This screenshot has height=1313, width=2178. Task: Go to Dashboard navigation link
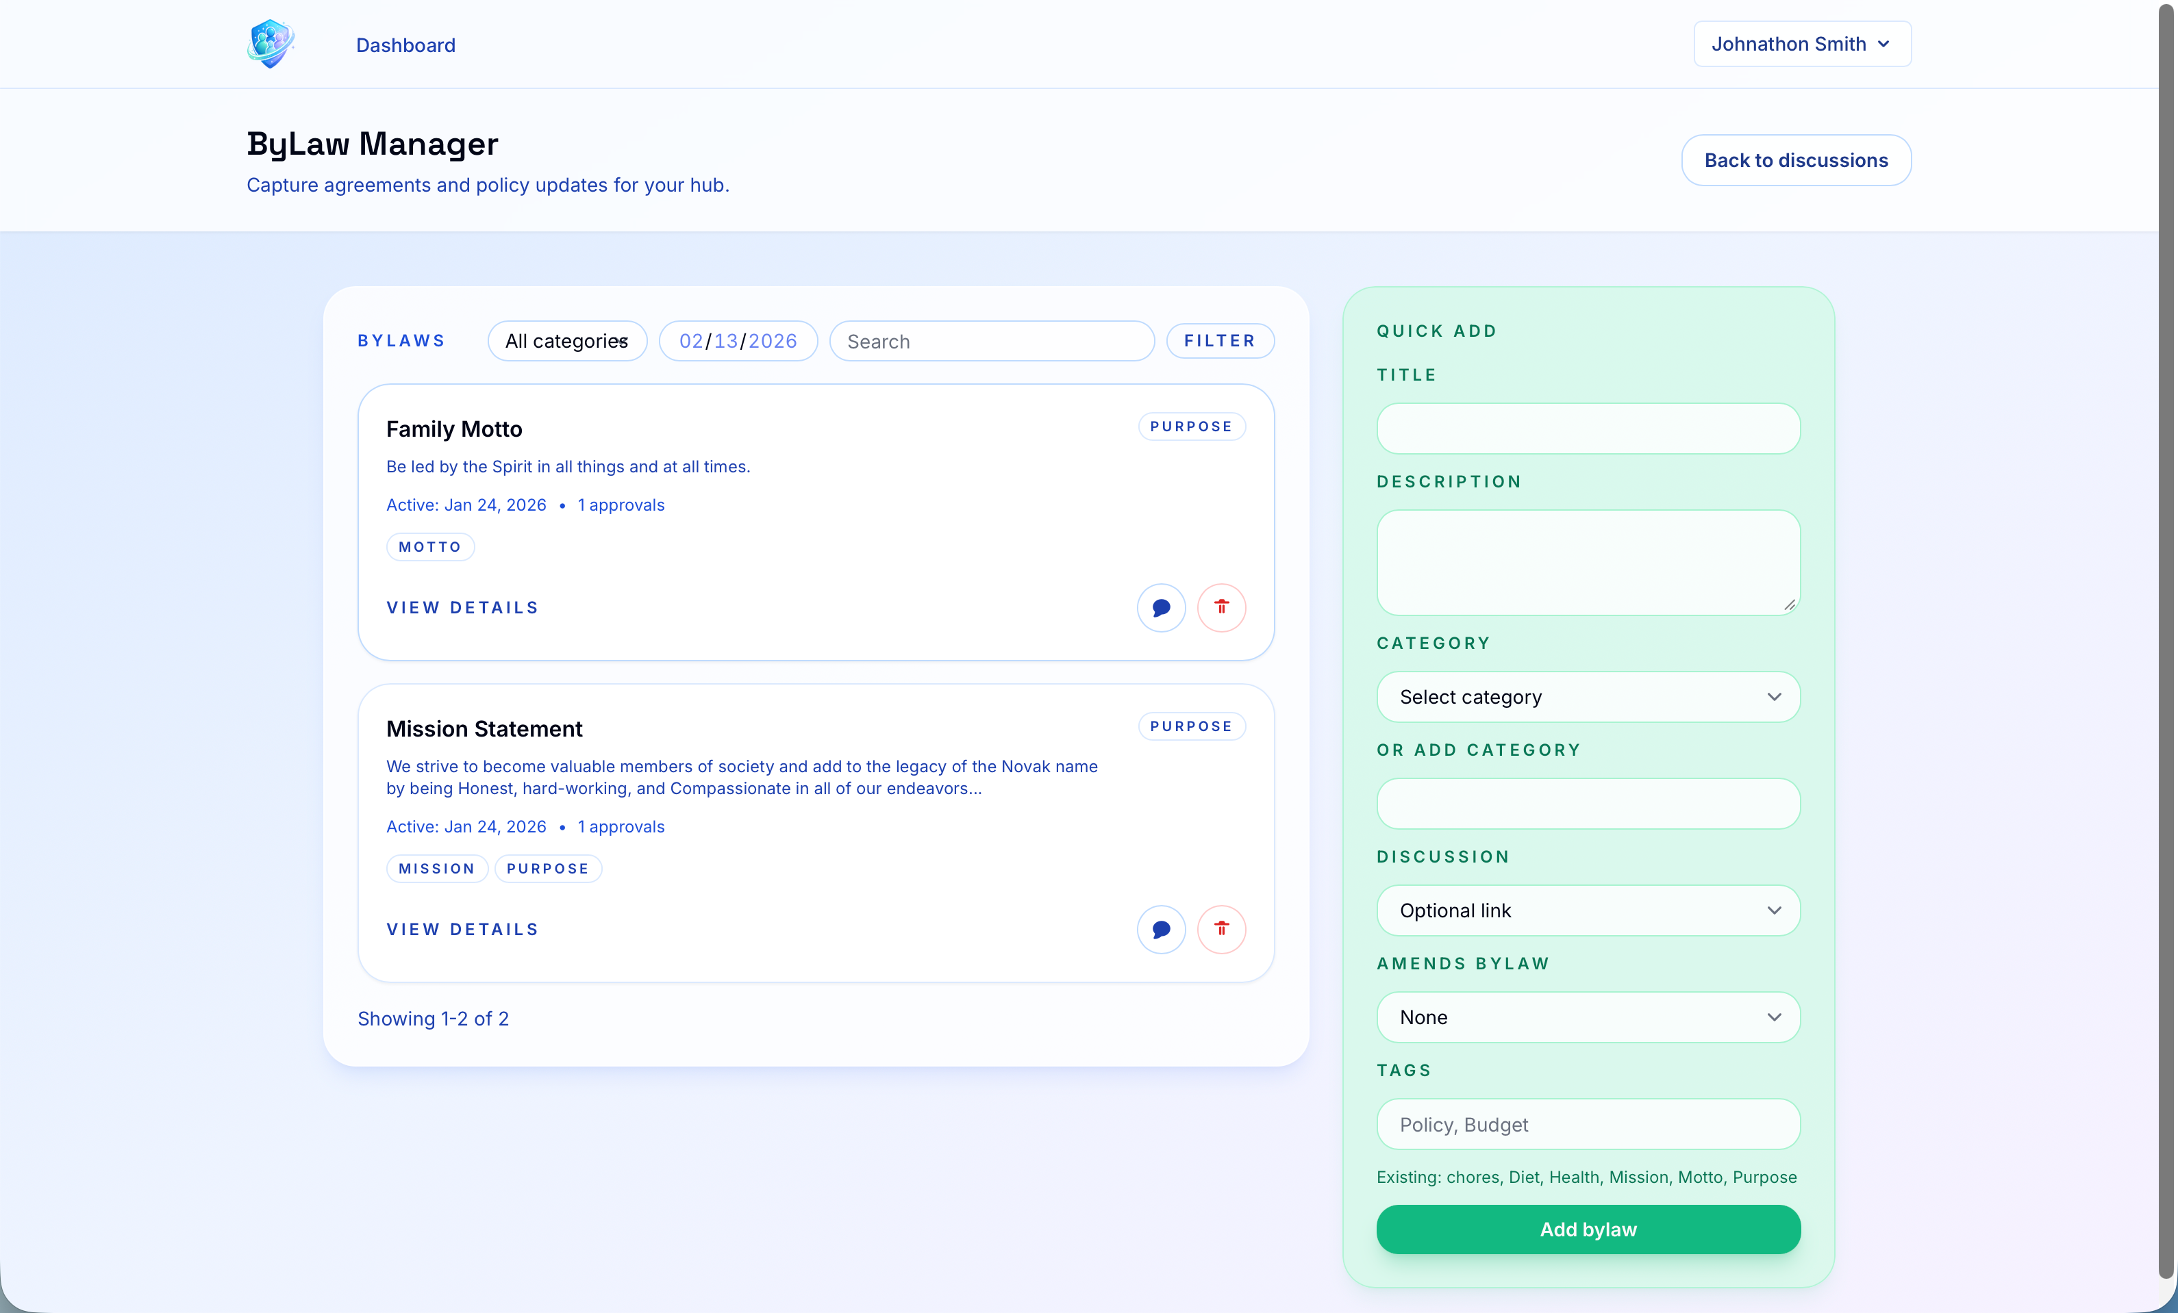point(405,45)
